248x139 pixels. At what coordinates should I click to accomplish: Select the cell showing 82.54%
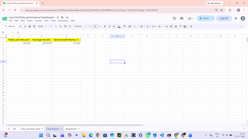pyautogui.click(x=67, y=43)
